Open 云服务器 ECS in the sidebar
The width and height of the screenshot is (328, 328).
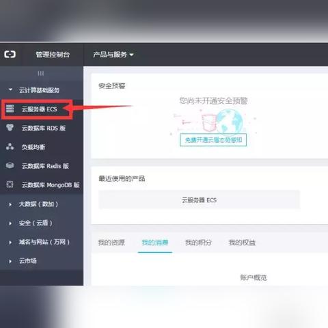tap(39, 109)
